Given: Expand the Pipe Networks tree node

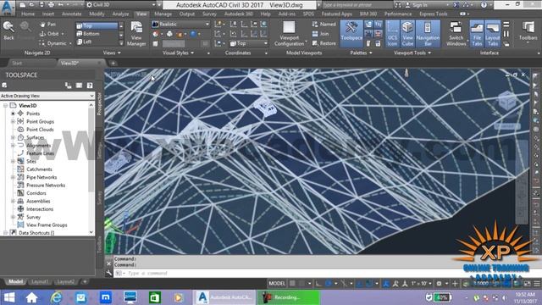Looking at the screenshot, I should tap(13, 177).
